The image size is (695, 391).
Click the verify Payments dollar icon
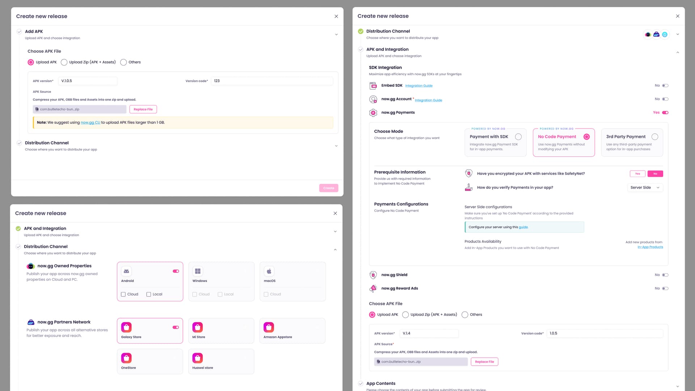pyautogui.click(x=469, y=187)
